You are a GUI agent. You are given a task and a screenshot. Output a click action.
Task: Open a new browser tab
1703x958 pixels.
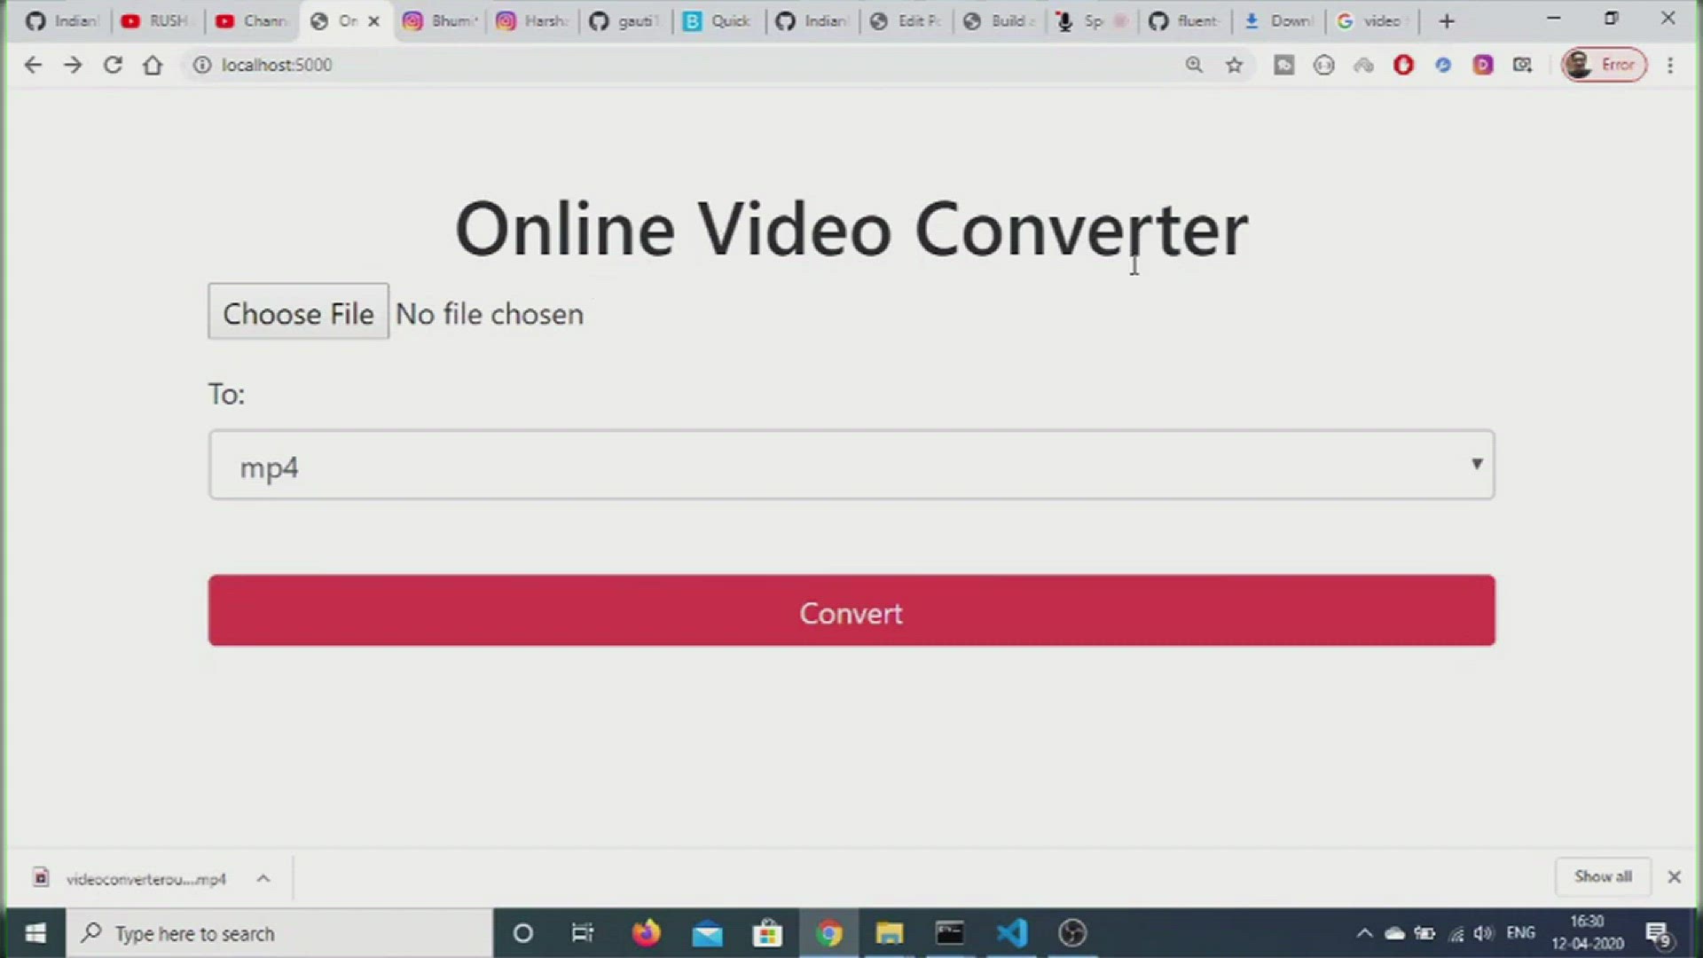(x=1447, y=20)
